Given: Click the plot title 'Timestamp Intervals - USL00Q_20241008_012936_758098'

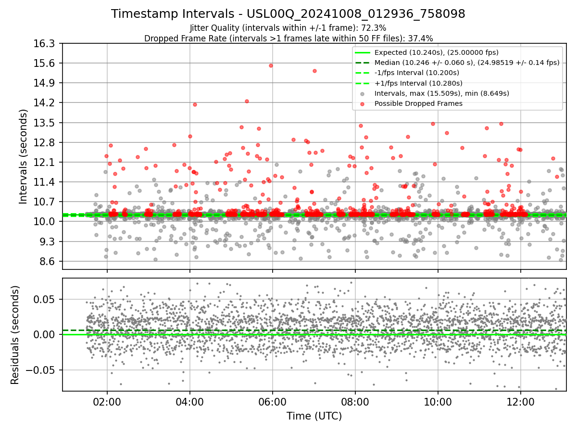Looking at the screenshot, I should (288, 14).
